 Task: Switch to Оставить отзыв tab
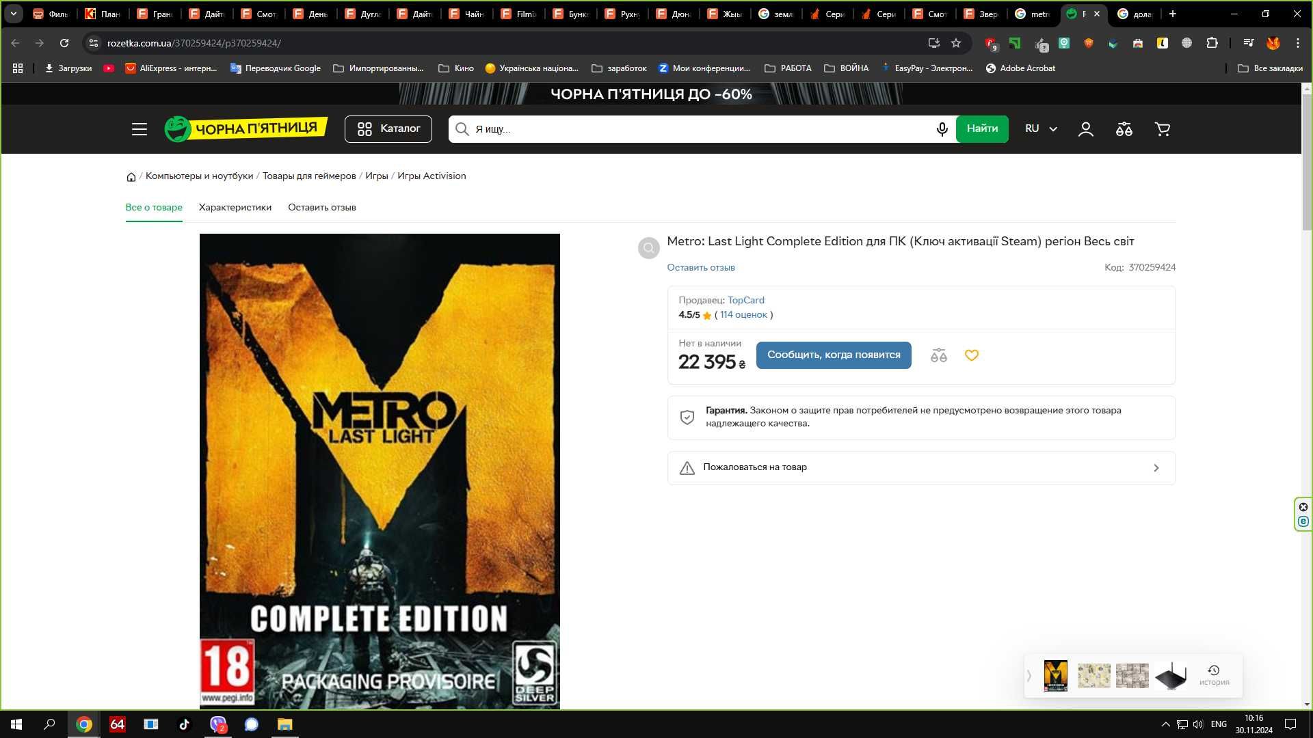coord(322,208)
